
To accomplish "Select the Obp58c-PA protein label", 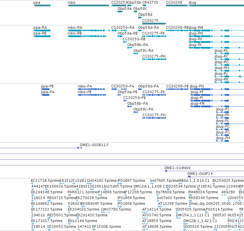I will tap(143, 109).
